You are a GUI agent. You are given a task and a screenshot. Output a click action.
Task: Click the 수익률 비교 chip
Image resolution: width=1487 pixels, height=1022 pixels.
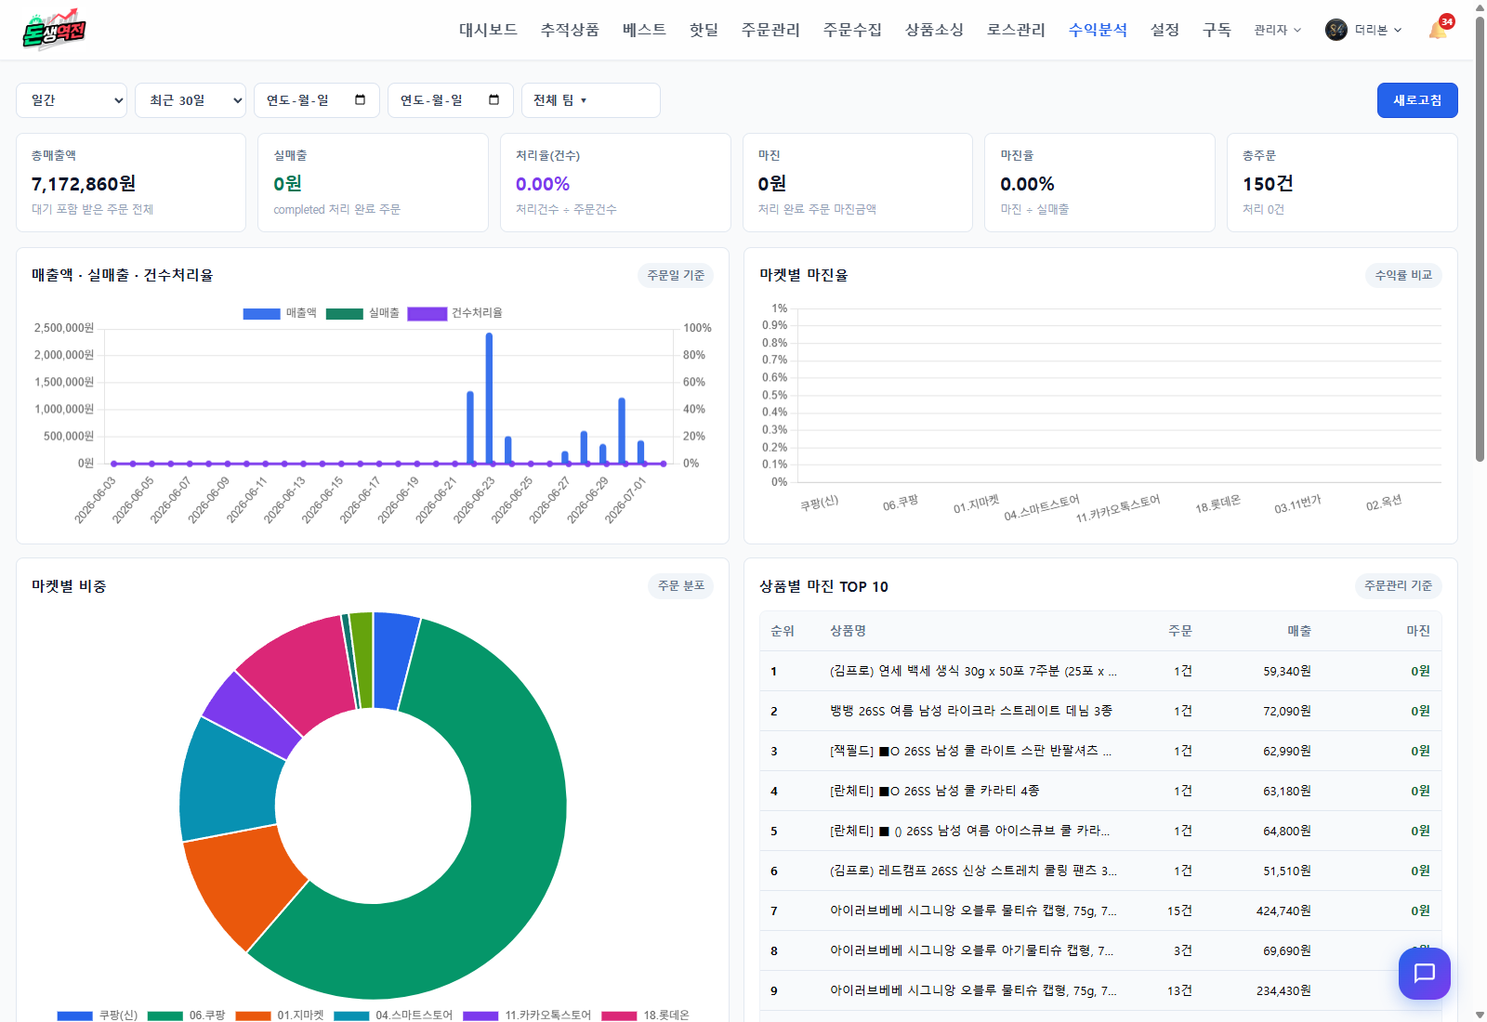coord(1403,275)
